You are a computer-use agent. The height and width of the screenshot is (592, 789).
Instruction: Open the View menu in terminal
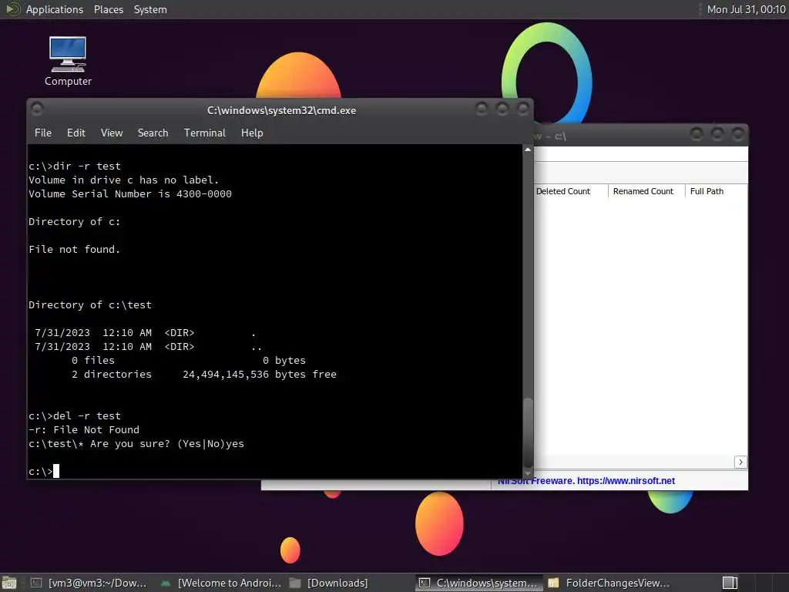(112, 133)
